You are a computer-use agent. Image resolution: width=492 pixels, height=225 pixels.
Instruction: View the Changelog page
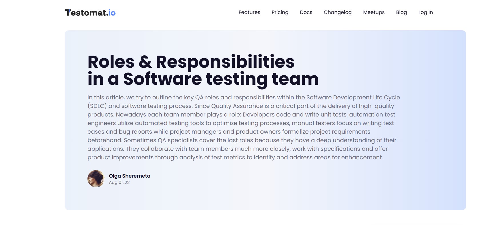[x=338, y=12]
